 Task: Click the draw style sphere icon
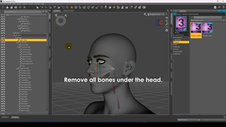[x=145, y=14]
